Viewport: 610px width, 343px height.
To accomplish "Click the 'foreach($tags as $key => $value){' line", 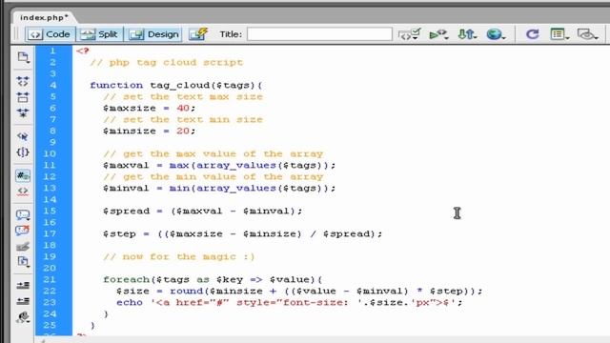I will click(x=213, y=279).
